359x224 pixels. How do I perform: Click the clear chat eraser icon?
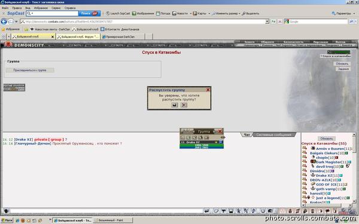coord(216,211)
